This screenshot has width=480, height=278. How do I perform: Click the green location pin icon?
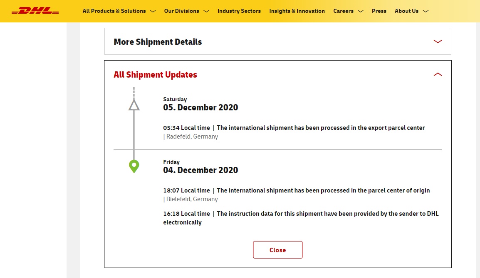pyautogui.click(x=134, y=166)
